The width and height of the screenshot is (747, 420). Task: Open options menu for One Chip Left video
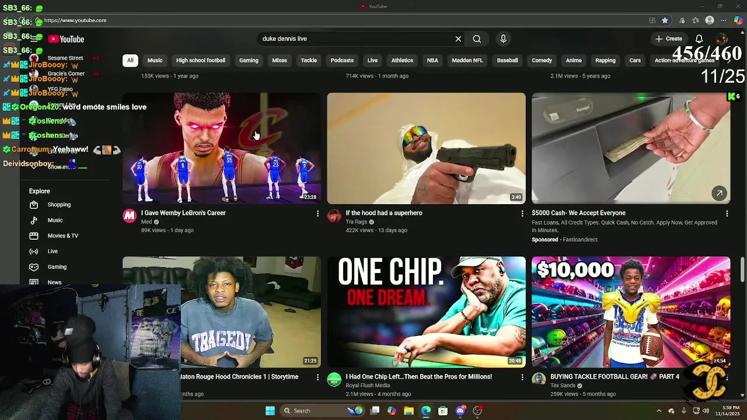(x=522, y=377)
